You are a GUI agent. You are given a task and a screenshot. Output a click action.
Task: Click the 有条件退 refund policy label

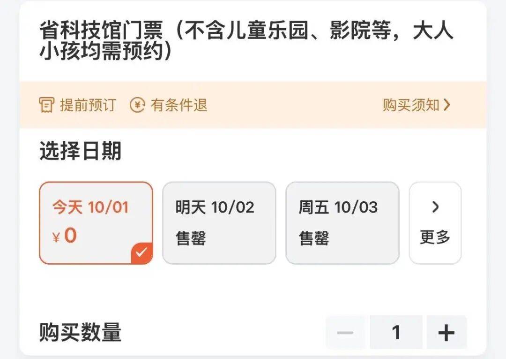[x=179, y=105]
